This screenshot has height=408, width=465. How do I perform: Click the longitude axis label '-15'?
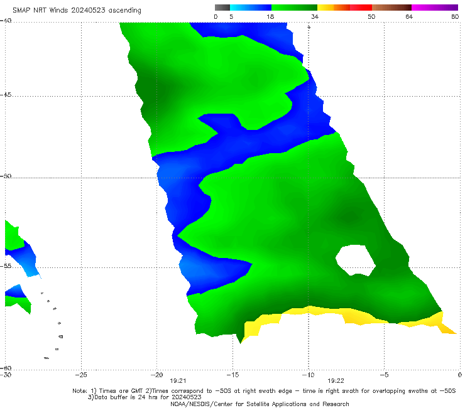(232, 375)
